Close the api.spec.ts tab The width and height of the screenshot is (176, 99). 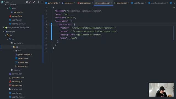click(x=75, y=3)
